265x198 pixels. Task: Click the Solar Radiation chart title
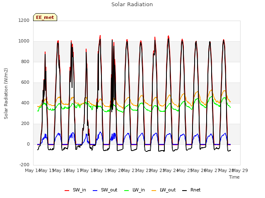[132, 5]
